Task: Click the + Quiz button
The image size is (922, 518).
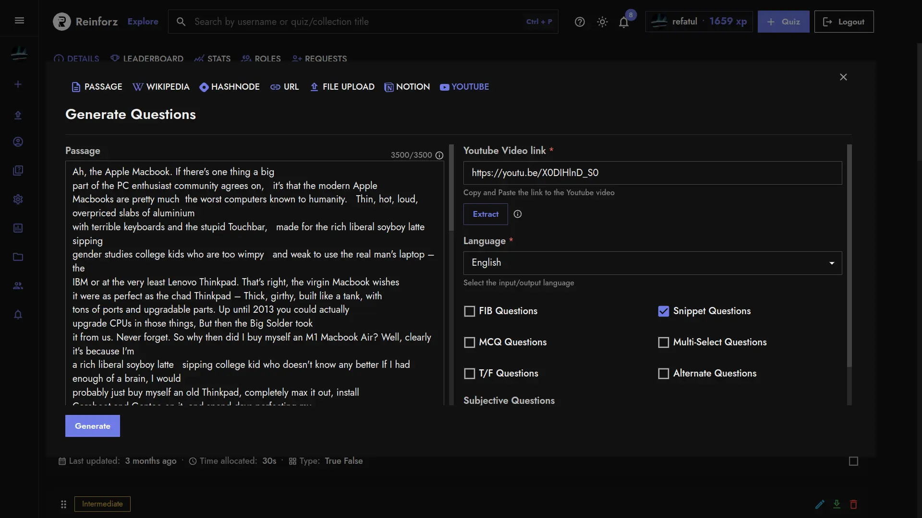Action: coord(783,22)
